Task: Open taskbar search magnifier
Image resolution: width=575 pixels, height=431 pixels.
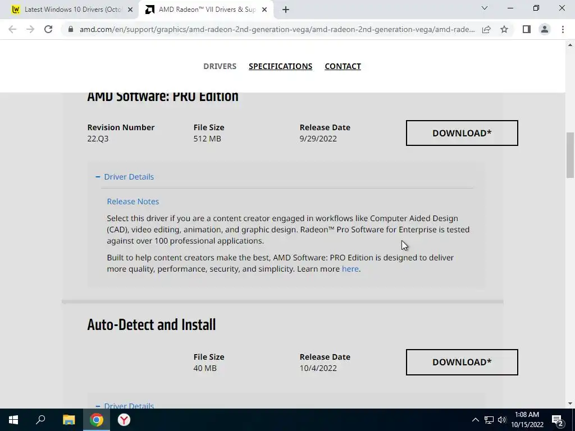Action: pyautogui.click(x=40, y=420)
